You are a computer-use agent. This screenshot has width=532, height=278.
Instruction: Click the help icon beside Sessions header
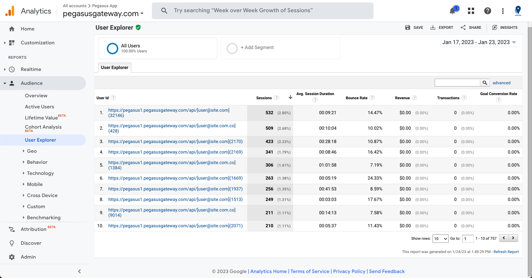pos(276,98)
